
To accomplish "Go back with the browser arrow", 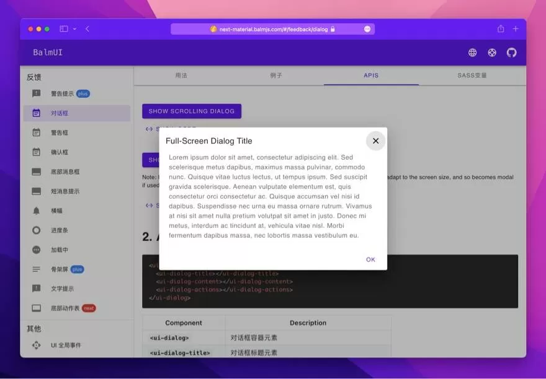I will [x=87, y=29].
